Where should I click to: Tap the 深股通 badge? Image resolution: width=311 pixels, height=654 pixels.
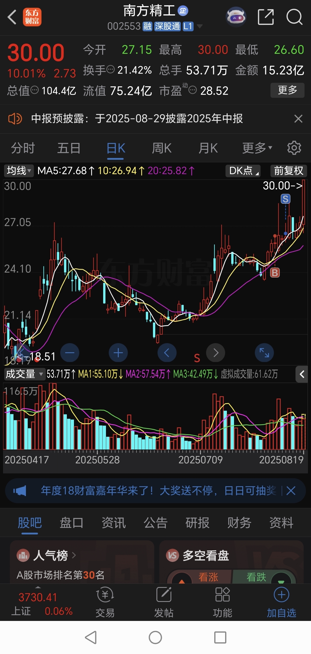(x=167, y=26)
